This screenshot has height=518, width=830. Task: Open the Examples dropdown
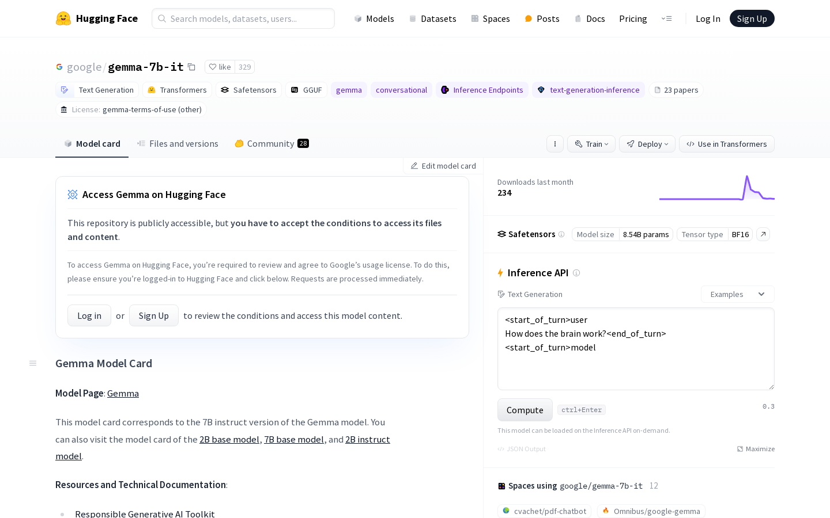click(737, 294)
